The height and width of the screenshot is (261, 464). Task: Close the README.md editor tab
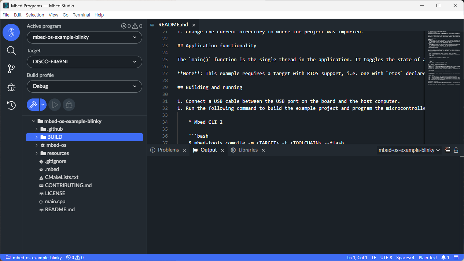(x=194, y=25)
